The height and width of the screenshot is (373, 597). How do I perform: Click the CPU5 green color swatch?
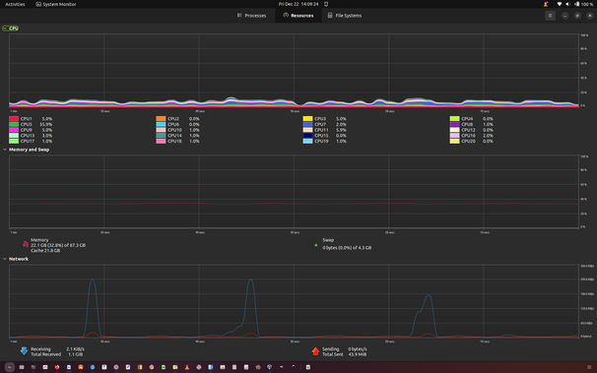(x=14, y=124)
